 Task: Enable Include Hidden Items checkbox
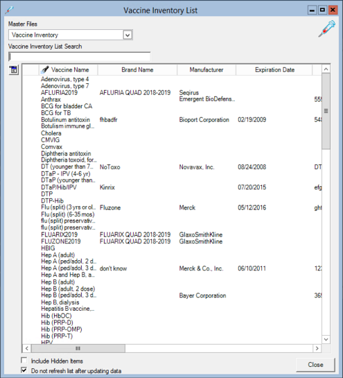pos(24,361)
